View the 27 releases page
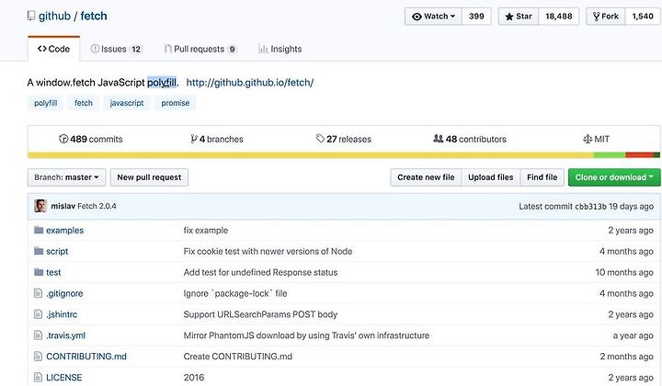Viewport: 662px width, 386px height. 344,139
